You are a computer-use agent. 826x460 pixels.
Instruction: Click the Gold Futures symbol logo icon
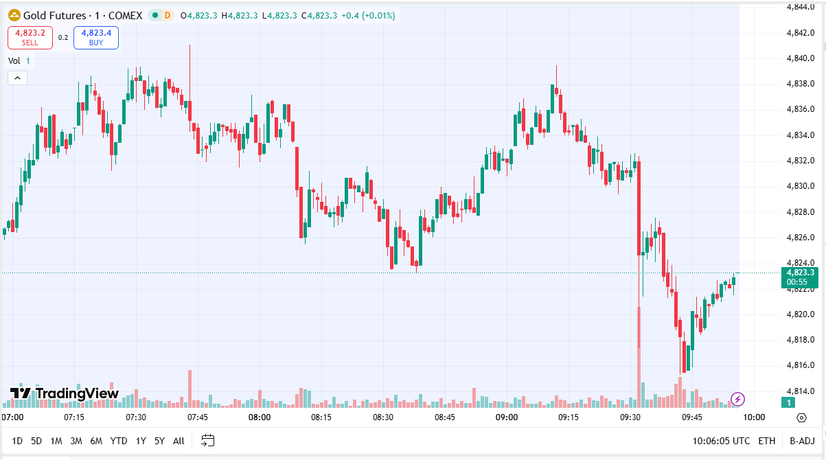tap(14, 15)
